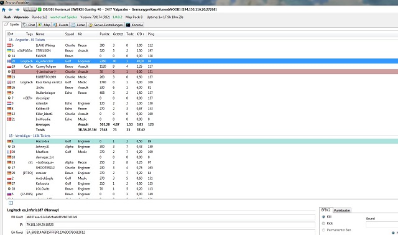This screenshot has width=398, height=235.
Task: Sort players by Squad column
Action: 69,34
